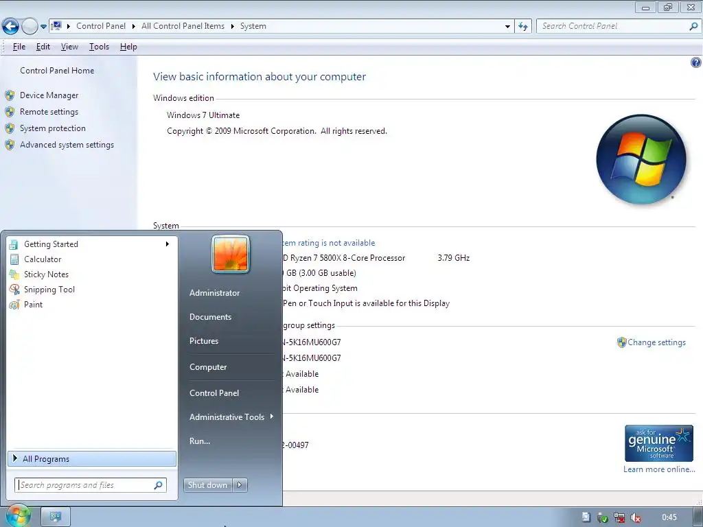The height and width of the screenshot is (527, 703).
Task: Launch Calculator from Start menu
Action: (92, 259)
